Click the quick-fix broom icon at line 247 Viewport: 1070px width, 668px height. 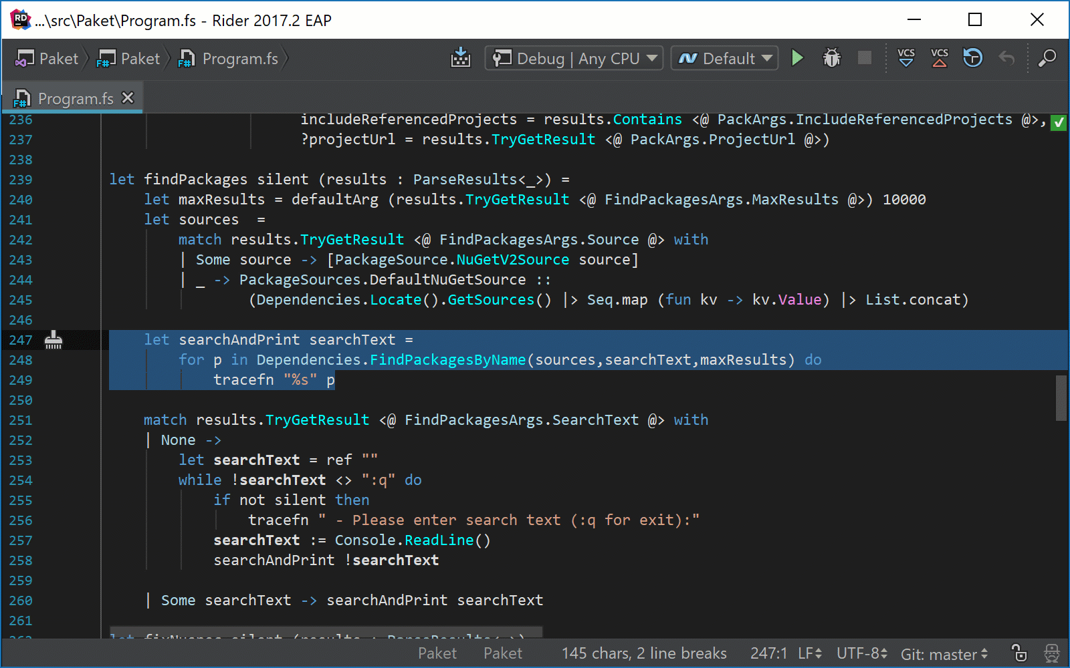[x=53, y=341]
